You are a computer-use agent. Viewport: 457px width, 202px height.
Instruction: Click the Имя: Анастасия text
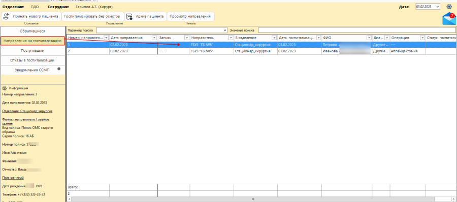[x=15, y=153]
